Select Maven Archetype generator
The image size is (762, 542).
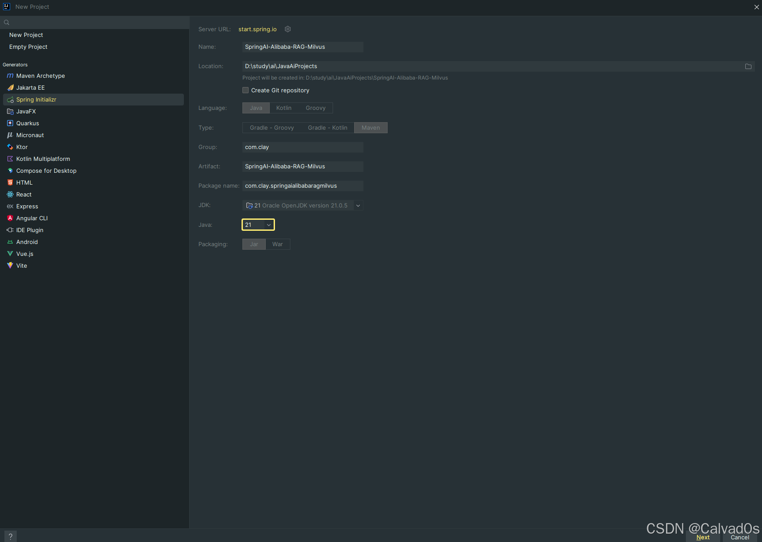(x=93, y=76)
